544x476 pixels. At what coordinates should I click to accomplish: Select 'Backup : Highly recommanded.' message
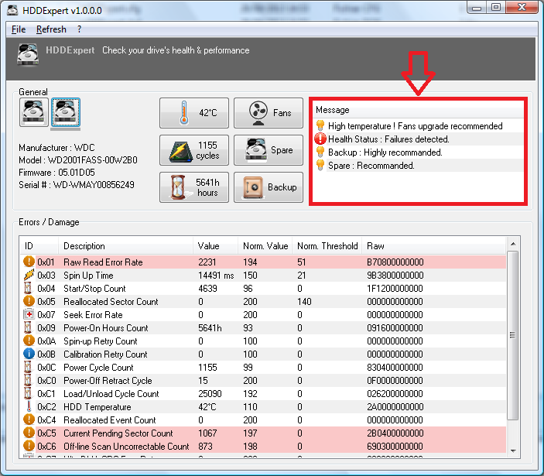[x=385, y=152]
